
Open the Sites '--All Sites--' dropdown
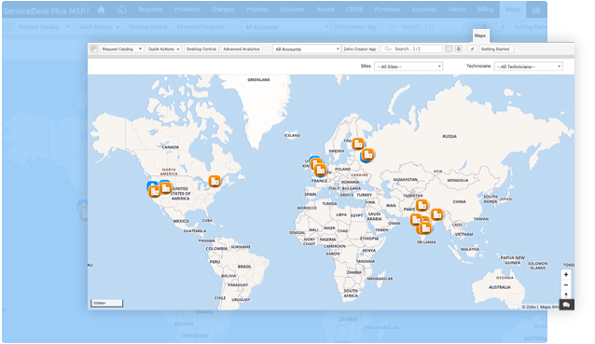click(408, 66)
